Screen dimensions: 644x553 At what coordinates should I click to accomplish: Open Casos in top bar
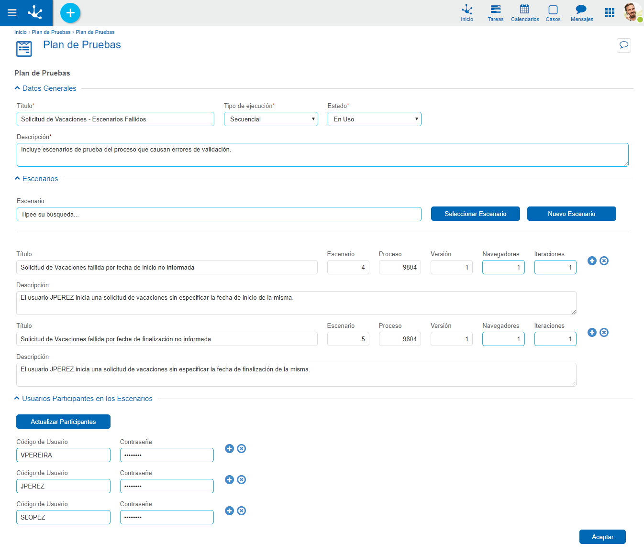pyautogui.click(x=553, y=13)
